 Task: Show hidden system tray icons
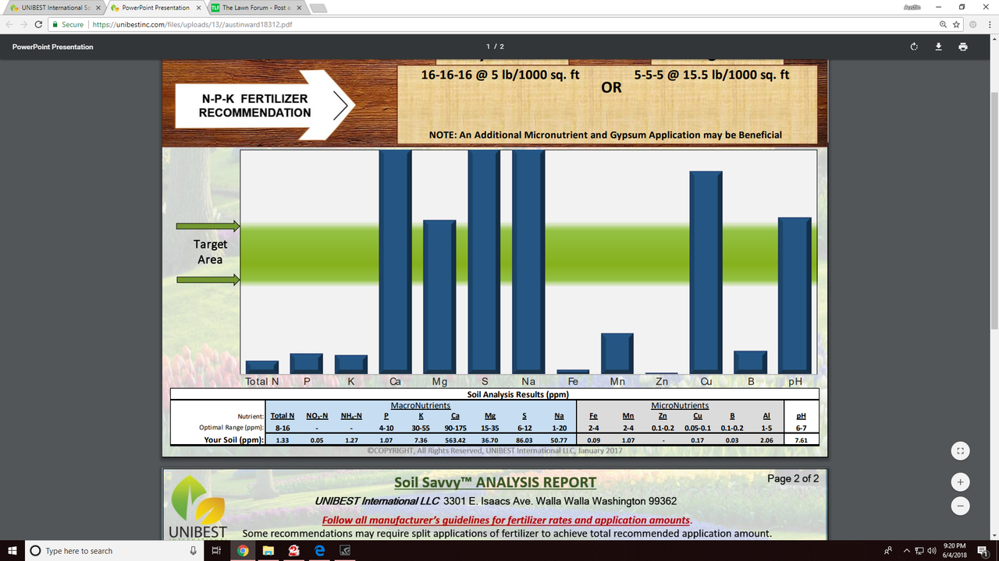(907, 551)
